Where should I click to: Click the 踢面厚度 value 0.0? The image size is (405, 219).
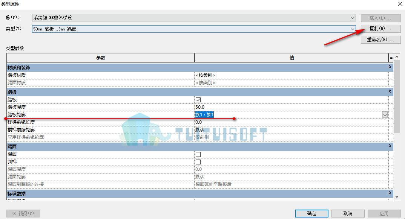click(199, 169)
